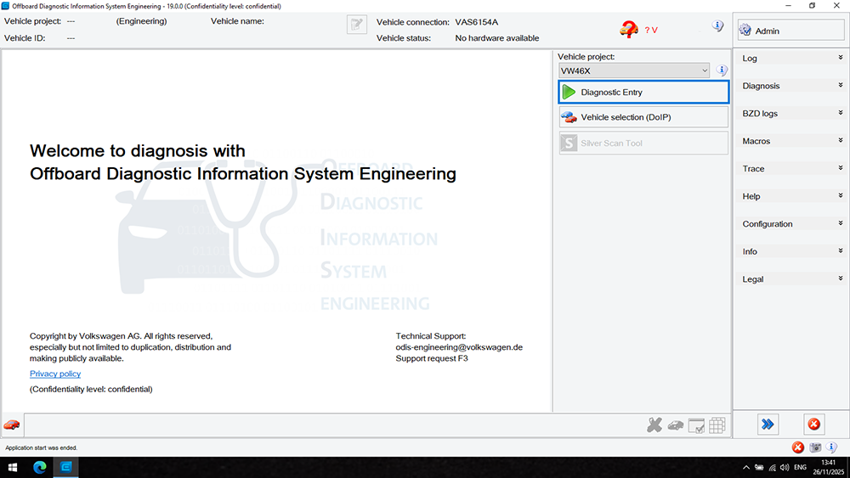Click the car with question mark icon

[x=629, y=30]
